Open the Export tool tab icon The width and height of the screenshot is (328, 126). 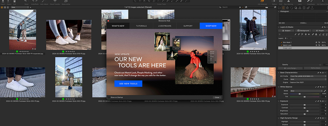312,8
